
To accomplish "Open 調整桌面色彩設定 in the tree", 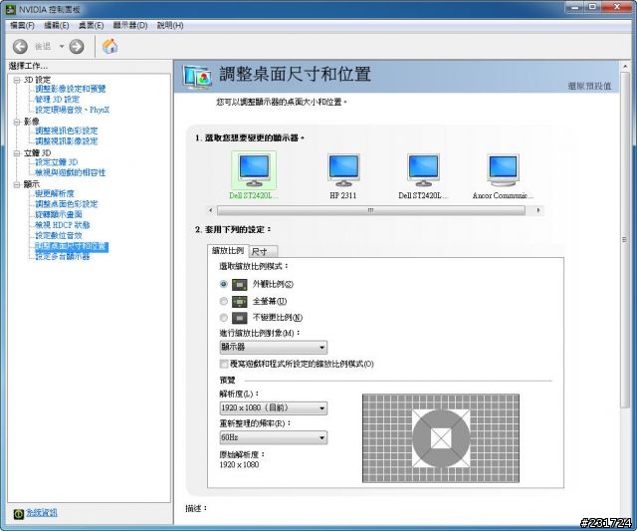I will pos(67,204).
